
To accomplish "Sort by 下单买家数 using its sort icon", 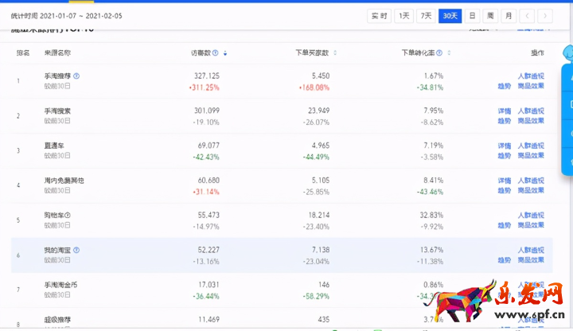I will (335, 53).
